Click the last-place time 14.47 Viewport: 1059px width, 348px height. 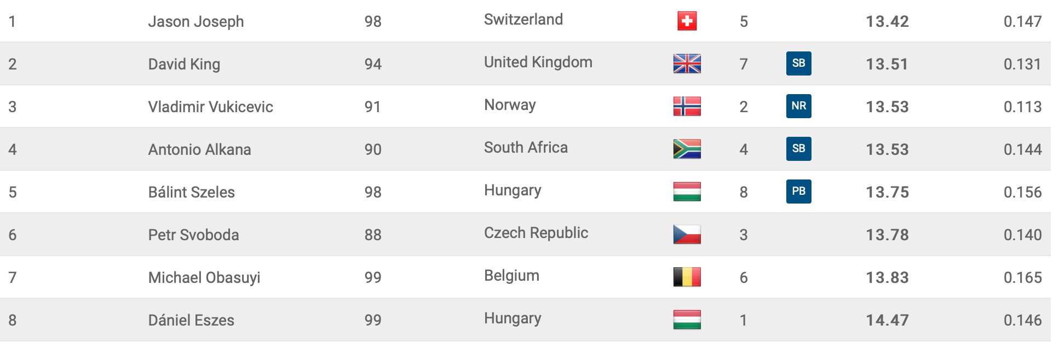887,321
